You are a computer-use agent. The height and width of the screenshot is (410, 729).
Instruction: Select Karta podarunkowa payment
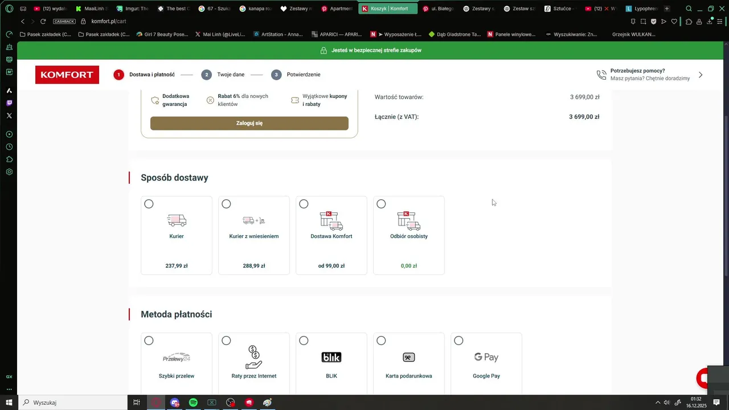pyautogui.click(x=409, y=363)
